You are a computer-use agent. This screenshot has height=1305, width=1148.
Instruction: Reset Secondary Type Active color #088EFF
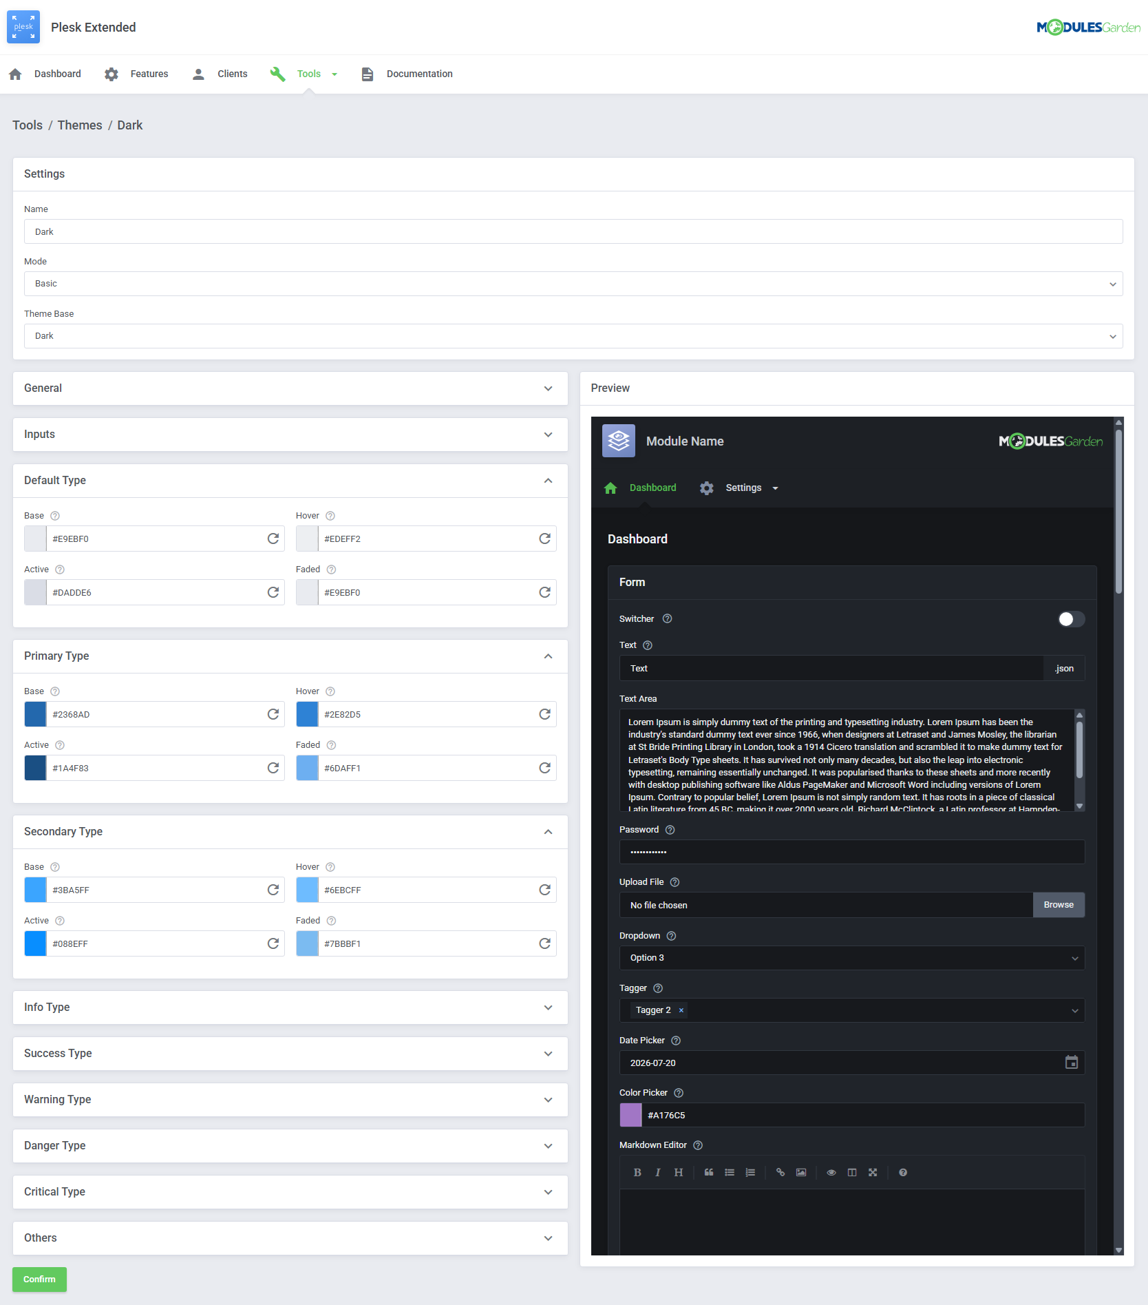[x=273, y=943]
